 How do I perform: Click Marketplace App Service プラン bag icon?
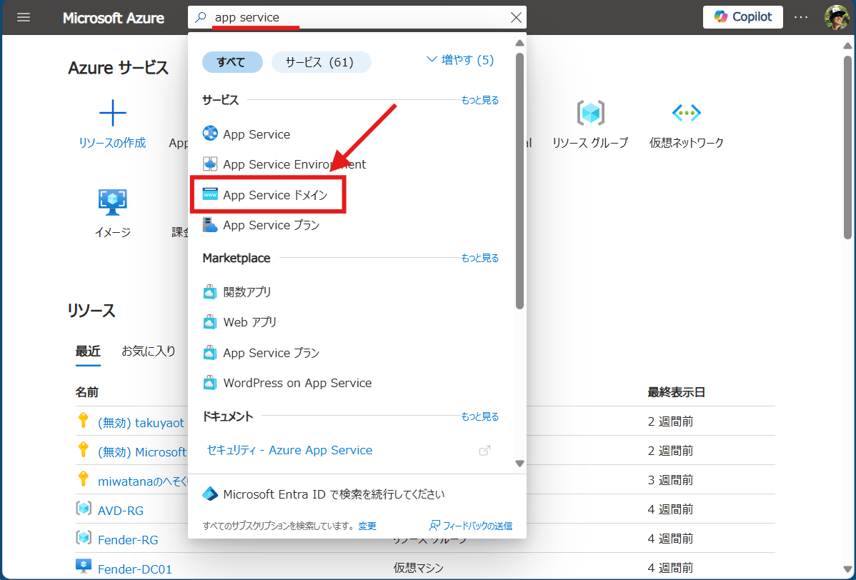(210, 352)
